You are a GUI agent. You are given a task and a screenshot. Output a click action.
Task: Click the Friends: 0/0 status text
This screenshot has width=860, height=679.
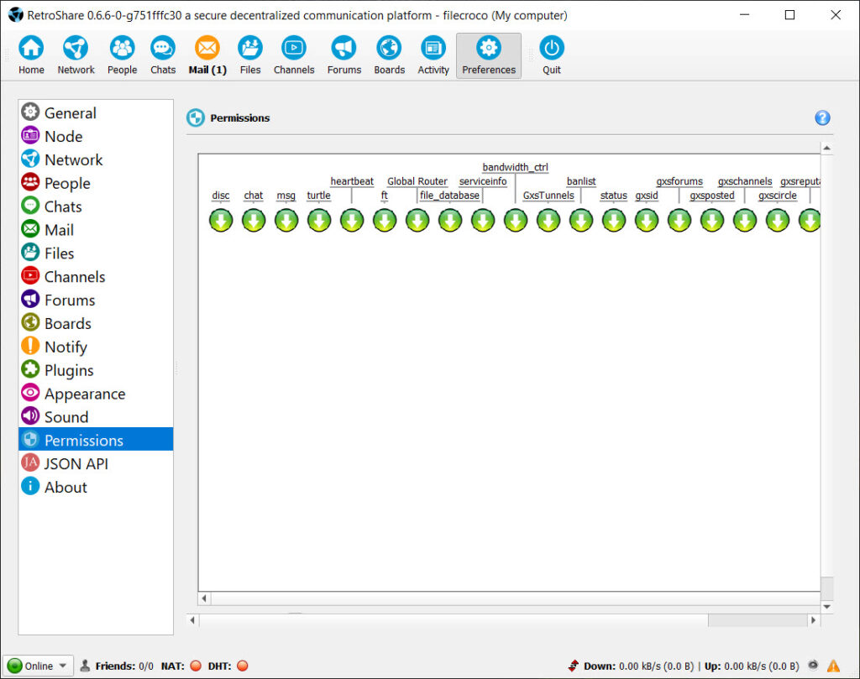click(124, 666)
